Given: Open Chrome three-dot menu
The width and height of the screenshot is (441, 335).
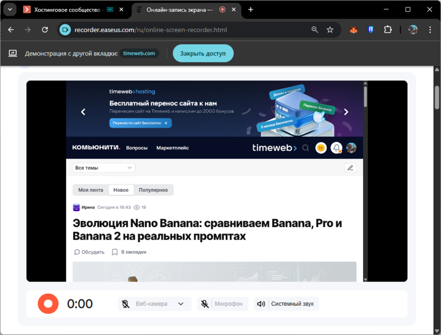Looking at the screenshot, I should pyautogui.click(x=430, y=30).
